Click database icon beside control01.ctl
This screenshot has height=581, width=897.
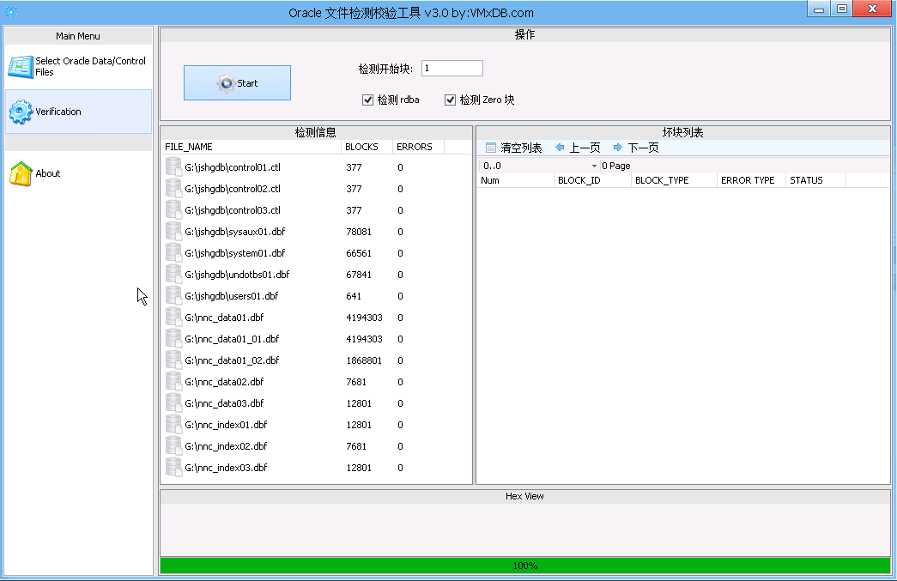(173, 167)
